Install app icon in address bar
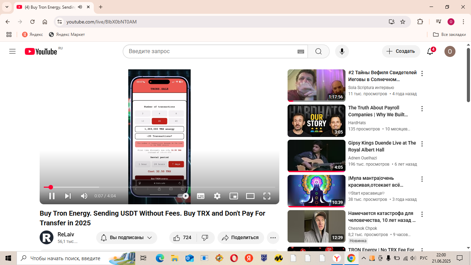 tap(391, 22)
